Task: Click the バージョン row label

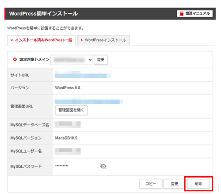Action: coord(20,88)
